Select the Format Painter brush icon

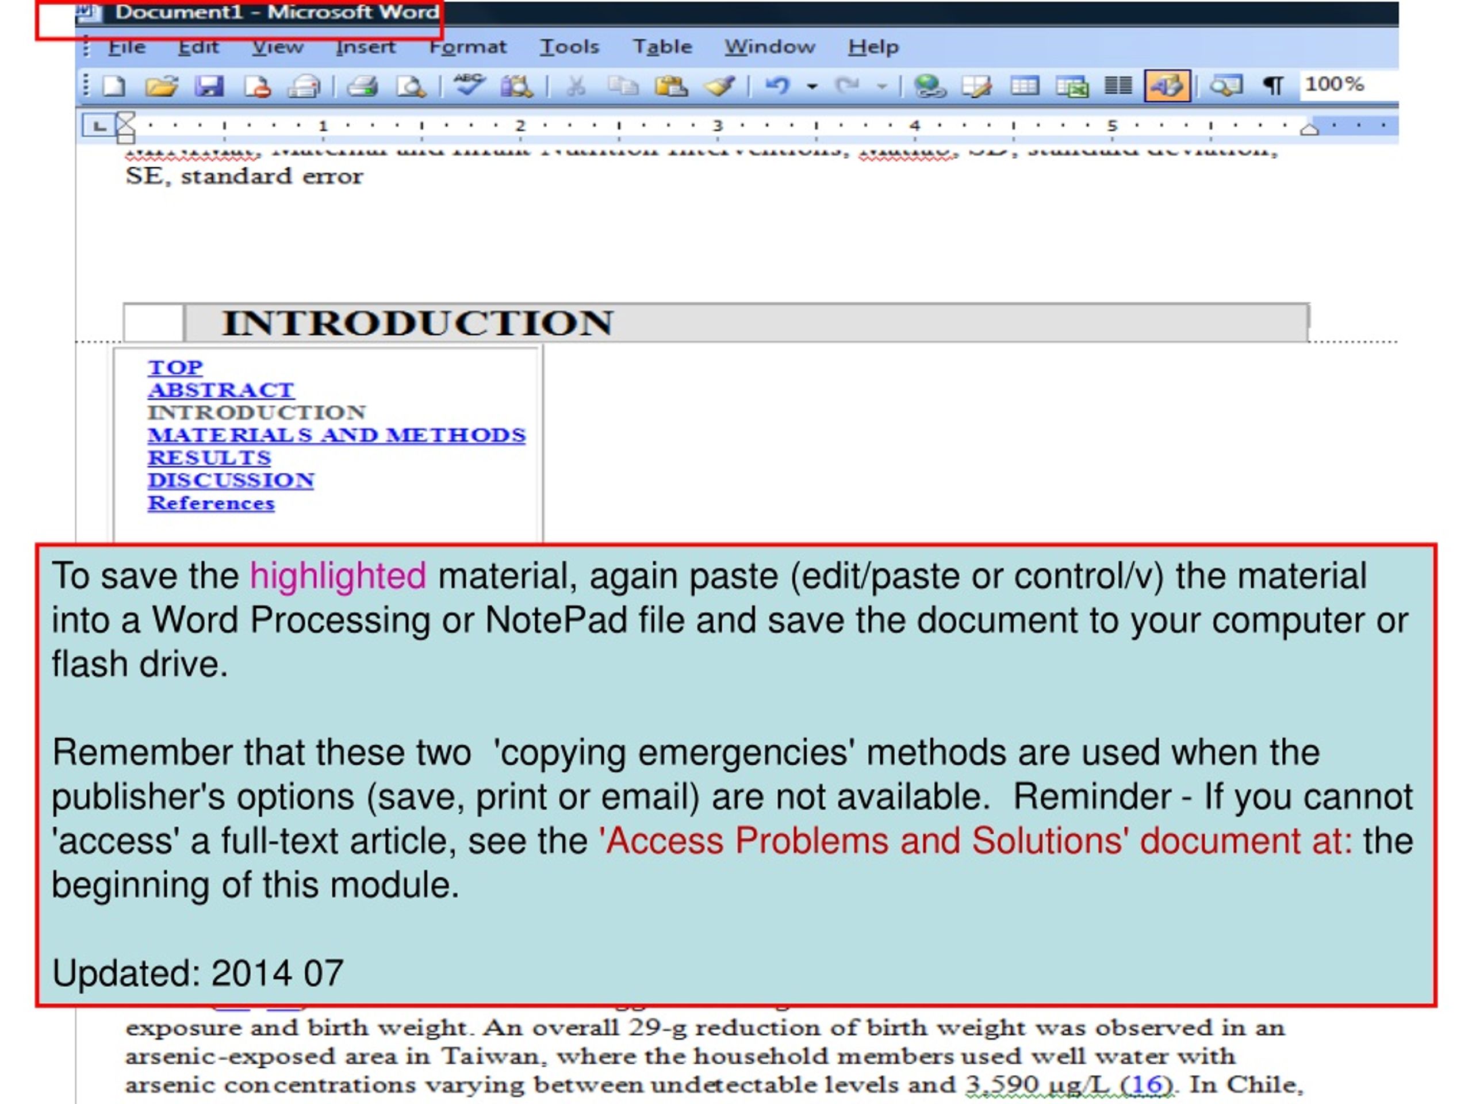tap(720, 86)
